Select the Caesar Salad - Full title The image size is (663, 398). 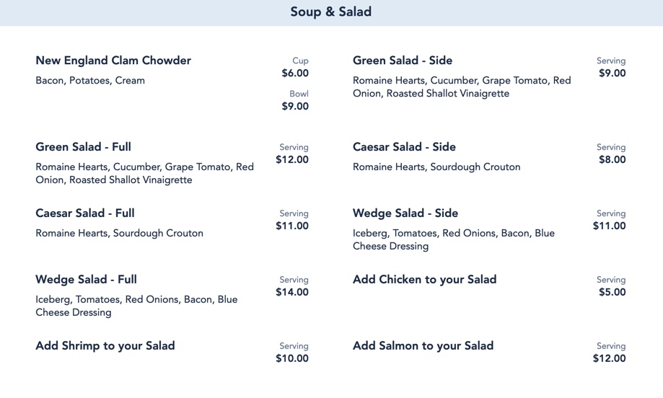click(x=85, y=213)
